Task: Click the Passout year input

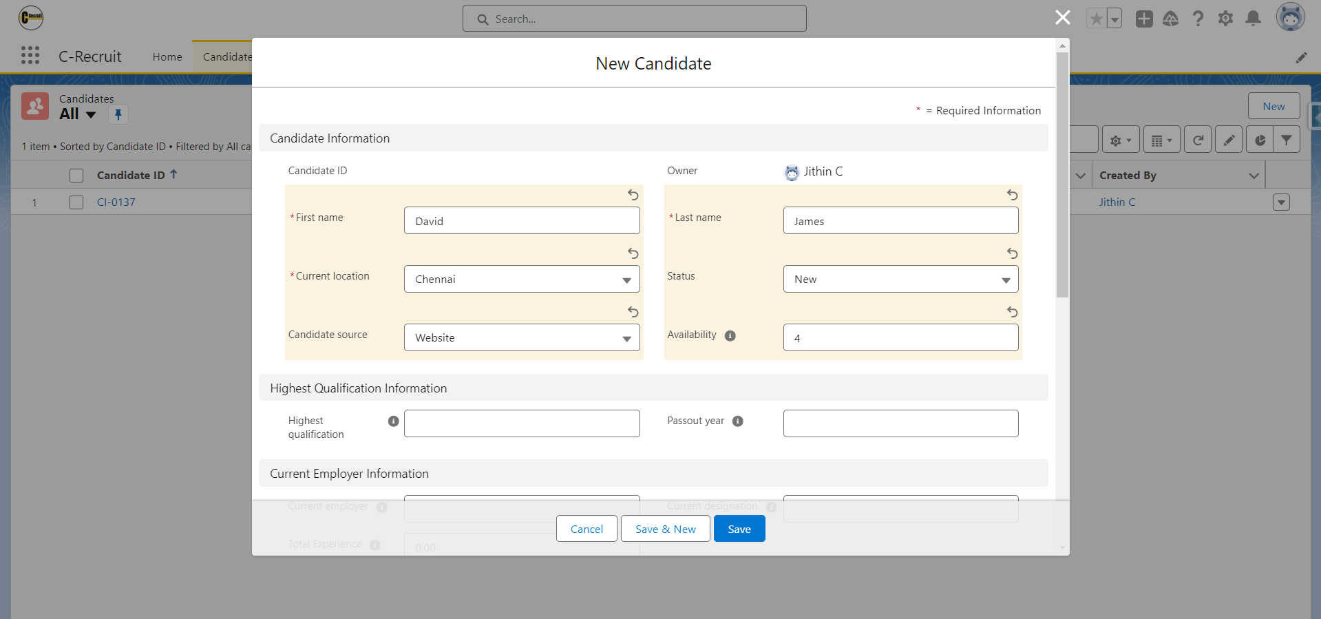Action: click(900, 423)
